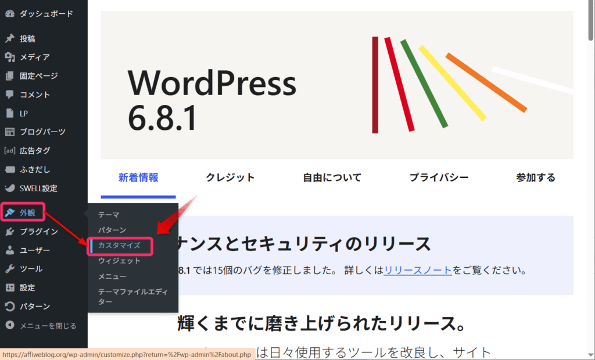Click the 設定 settings icon
Viewport: 595px width, 360px height.
pos(9,288)
